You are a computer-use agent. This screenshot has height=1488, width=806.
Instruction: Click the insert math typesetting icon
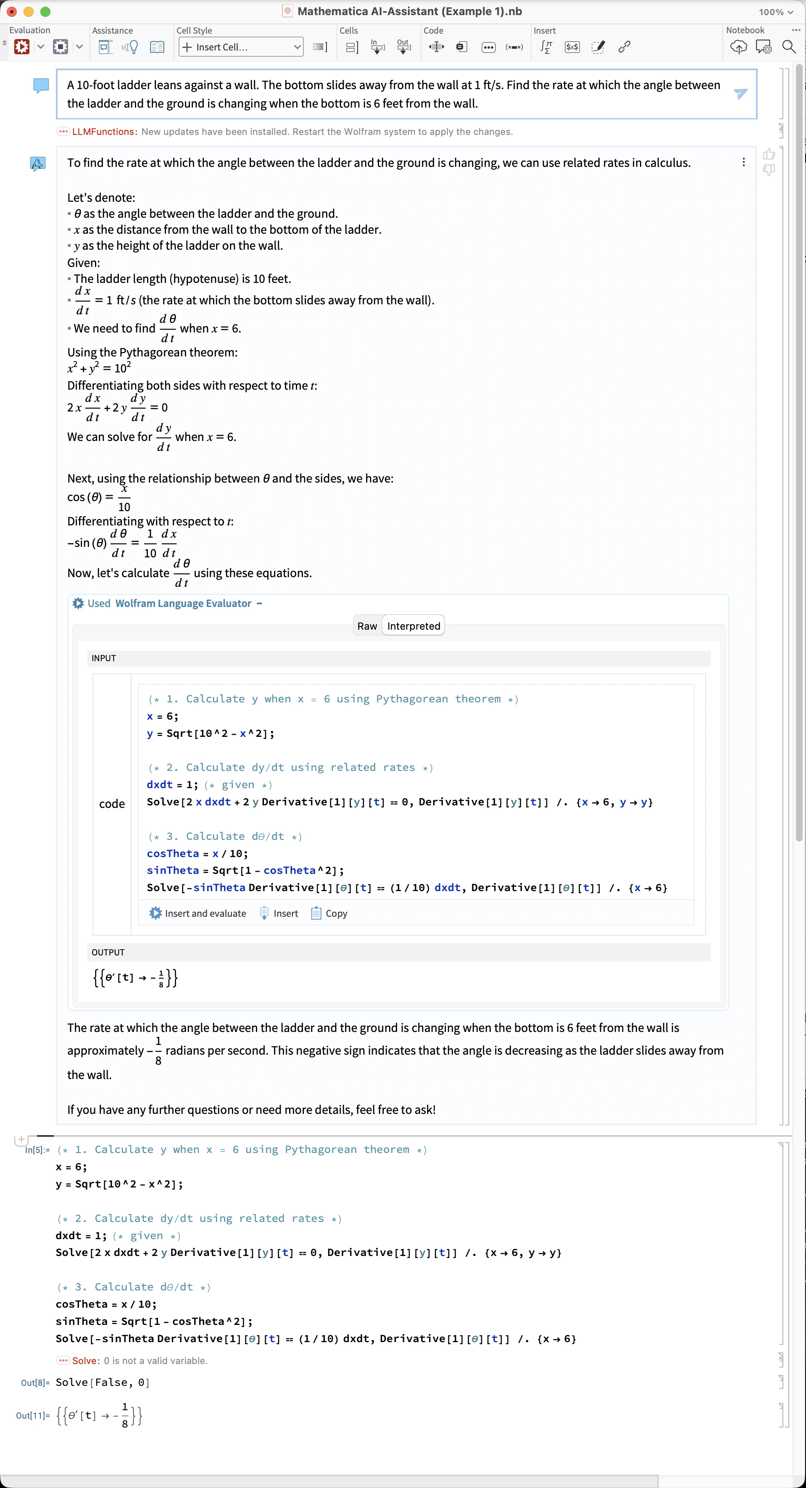point(546,47)
